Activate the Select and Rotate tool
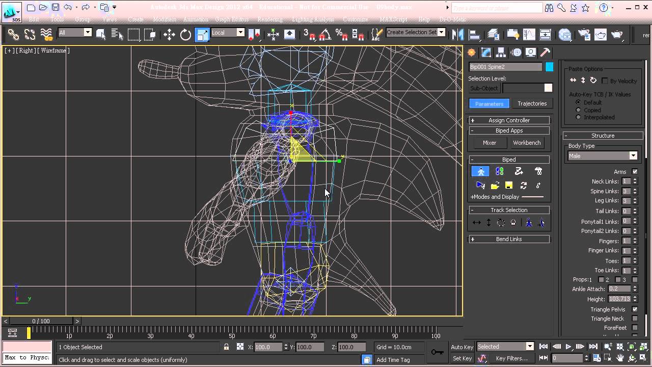This screenshot has width=652, height=367. point(185,35)
